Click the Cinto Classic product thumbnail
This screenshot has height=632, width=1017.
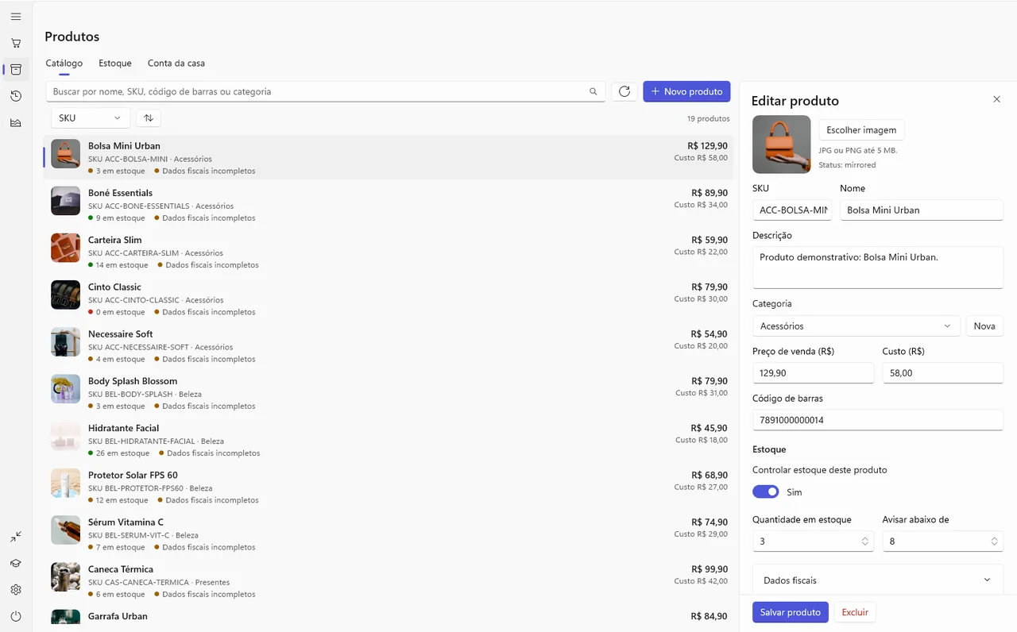(x=66, y=295)
